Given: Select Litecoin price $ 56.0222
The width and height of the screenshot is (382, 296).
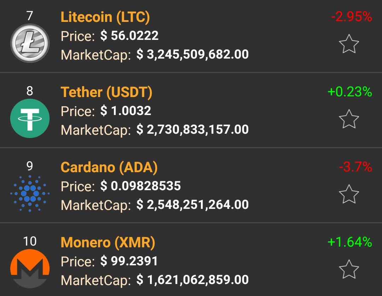Looking at the screenshot, I should (129, 36).
